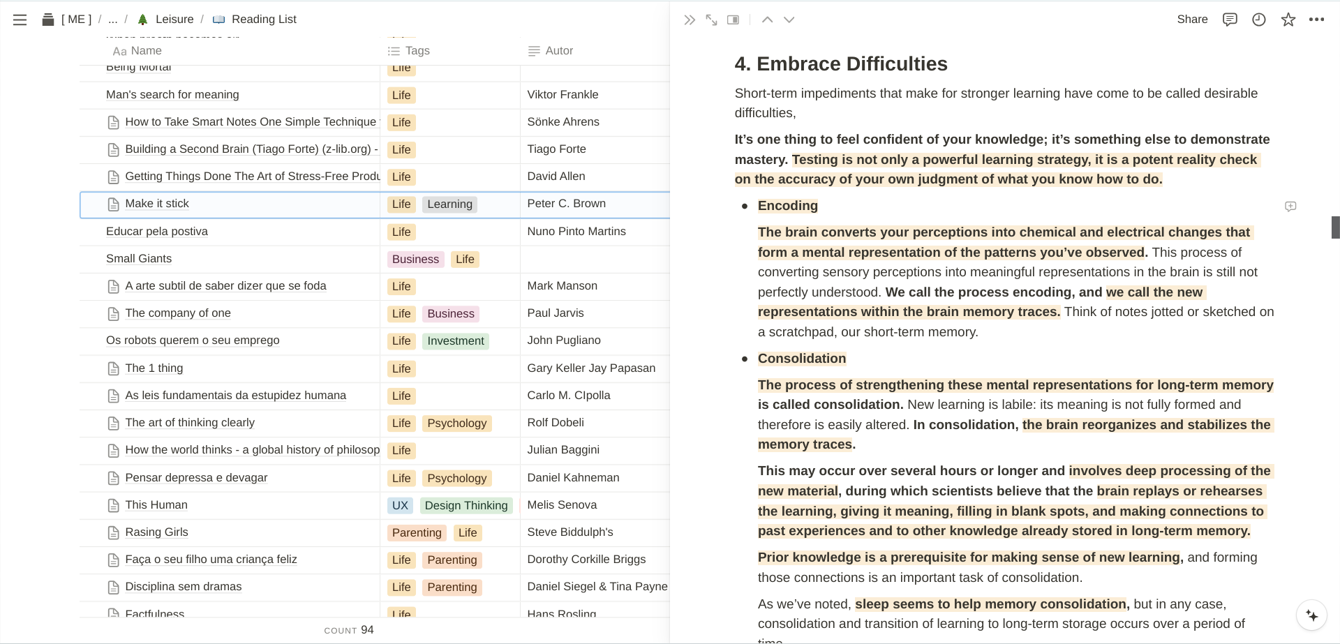Click page icon for Pensar depressa e devagar
This screenshot has height=644, width=1340.
[x=113, y=478]
